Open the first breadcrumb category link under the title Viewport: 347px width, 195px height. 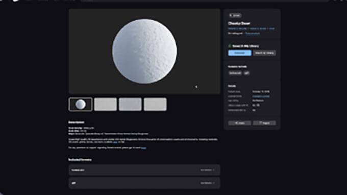[237, 29]
